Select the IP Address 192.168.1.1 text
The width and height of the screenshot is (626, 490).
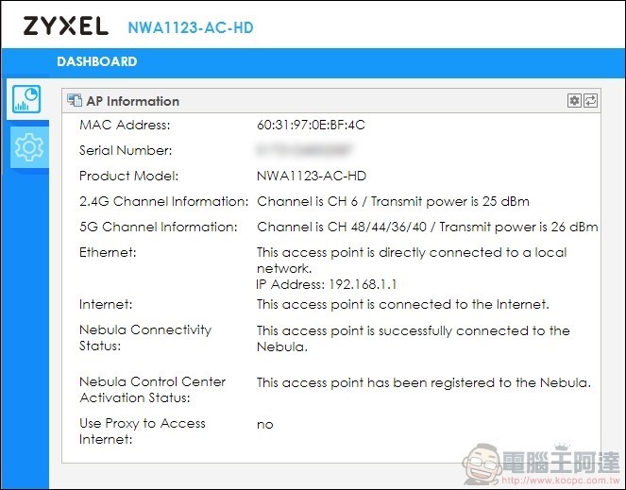coord(326,284)
